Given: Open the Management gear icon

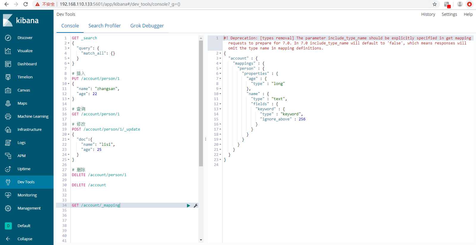Looking at the screenshot, I should pyautogui.click(x=8, y=208).
